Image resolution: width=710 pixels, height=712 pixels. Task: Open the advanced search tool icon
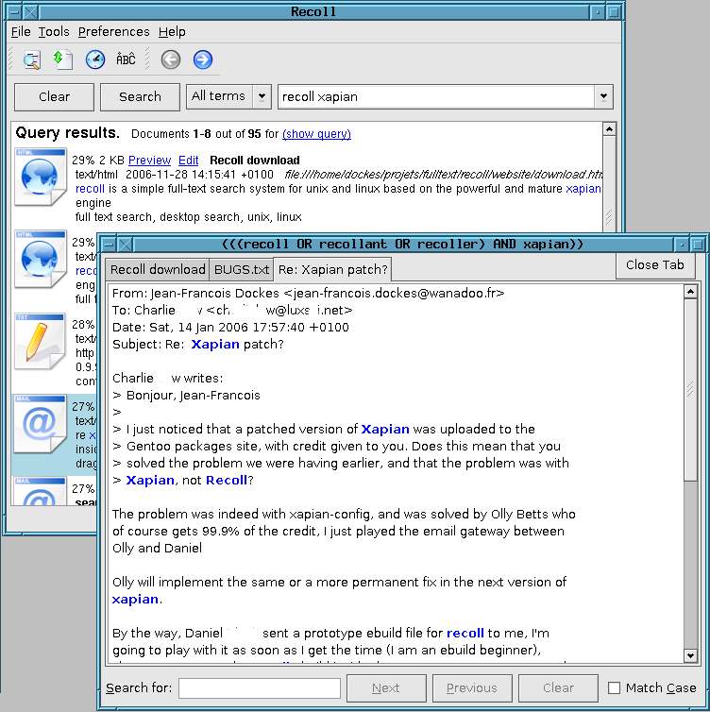(x=32, y=59)
